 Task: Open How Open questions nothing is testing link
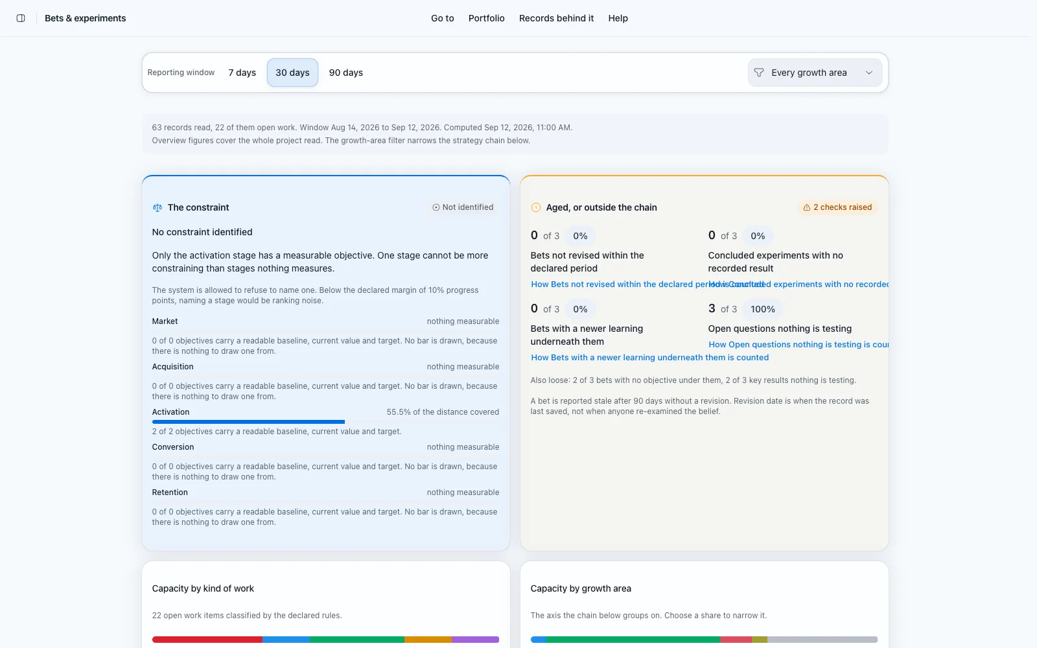click(798, 345)
